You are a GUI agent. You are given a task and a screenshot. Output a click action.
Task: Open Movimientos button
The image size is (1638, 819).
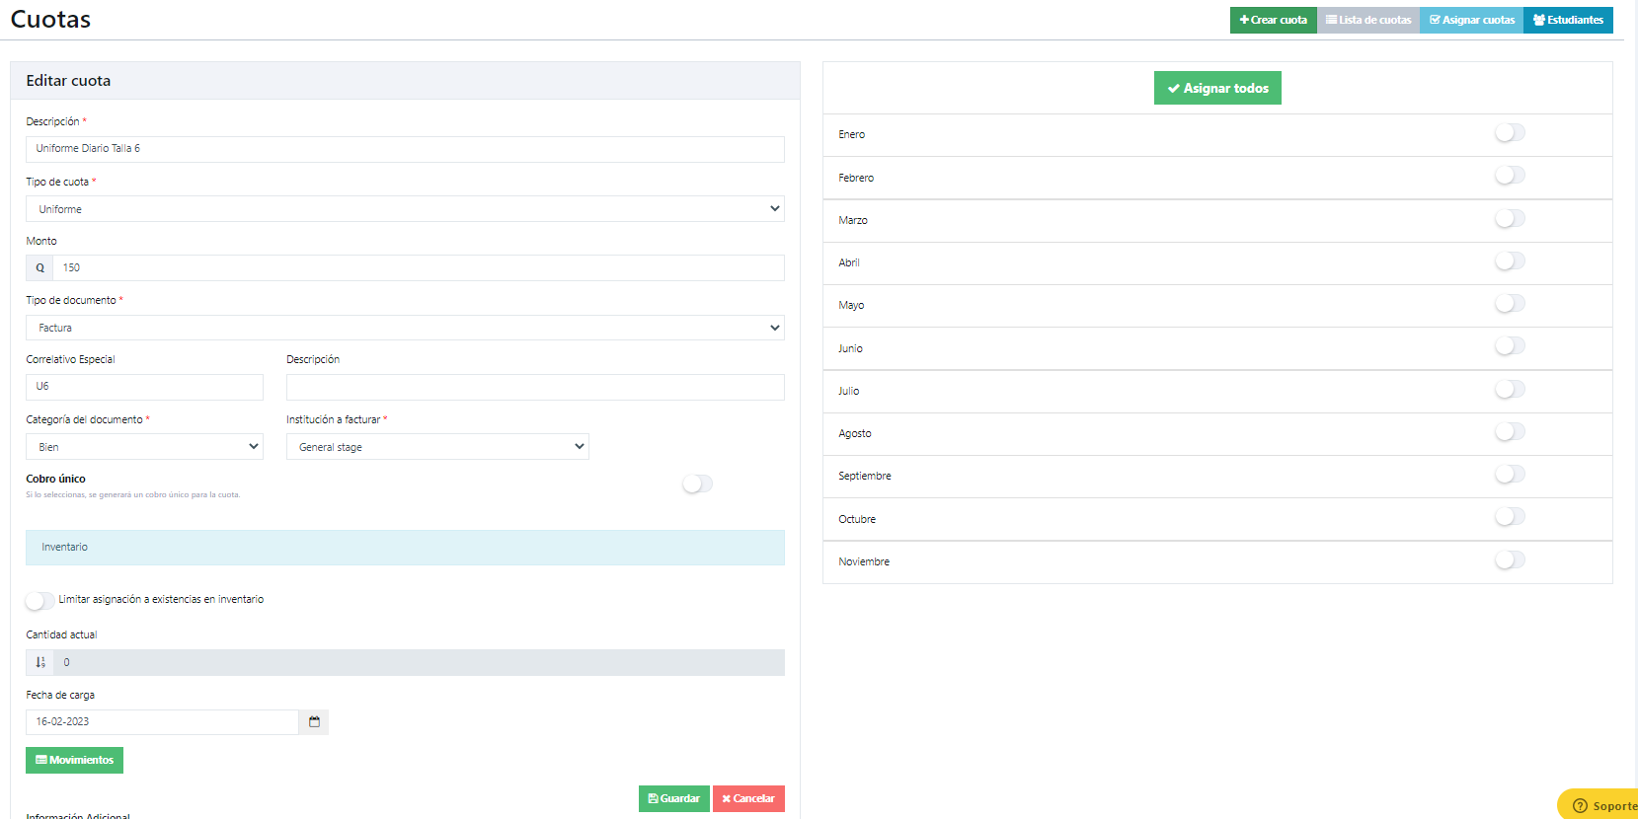(x=74, y=760)
